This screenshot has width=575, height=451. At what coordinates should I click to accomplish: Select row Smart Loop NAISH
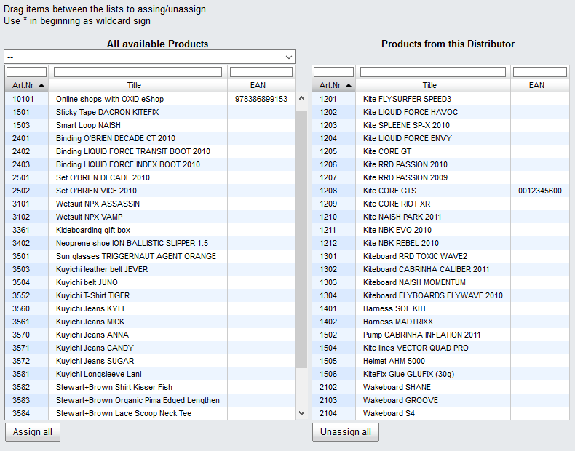(150, 125)
